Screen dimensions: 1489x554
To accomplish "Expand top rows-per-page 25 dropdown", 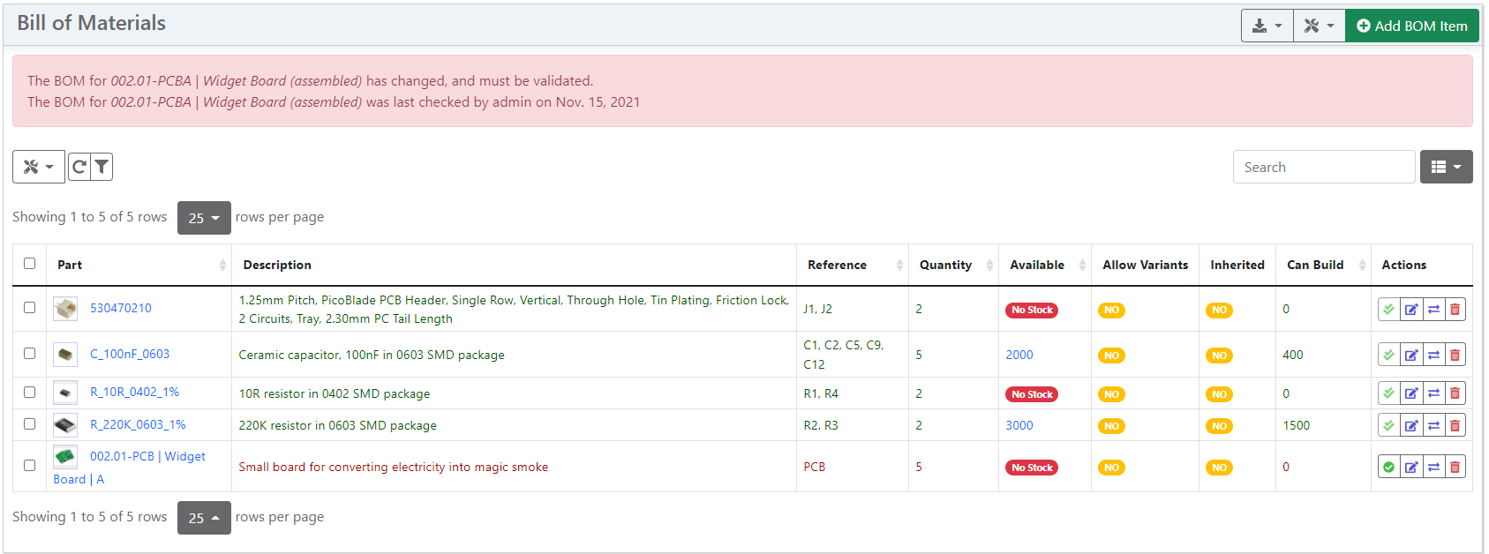I will 204,218.
